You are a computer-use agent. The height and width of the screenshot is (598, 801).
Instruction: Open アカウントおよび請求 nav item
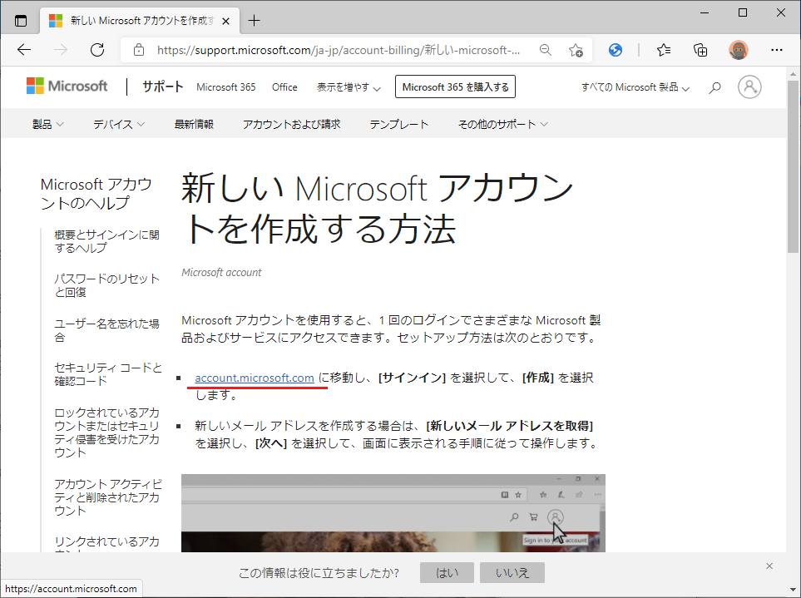tap(291, 124)
